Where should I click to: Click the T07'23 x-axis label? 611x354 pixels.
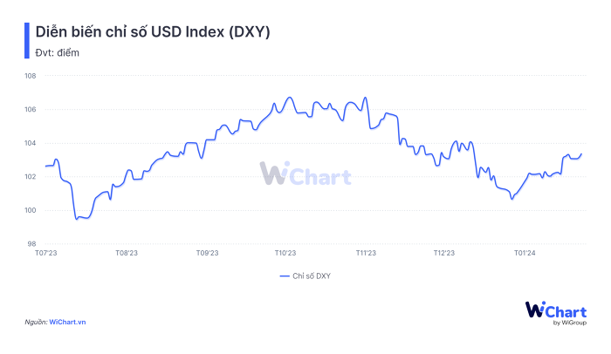(x=45, y=254)
